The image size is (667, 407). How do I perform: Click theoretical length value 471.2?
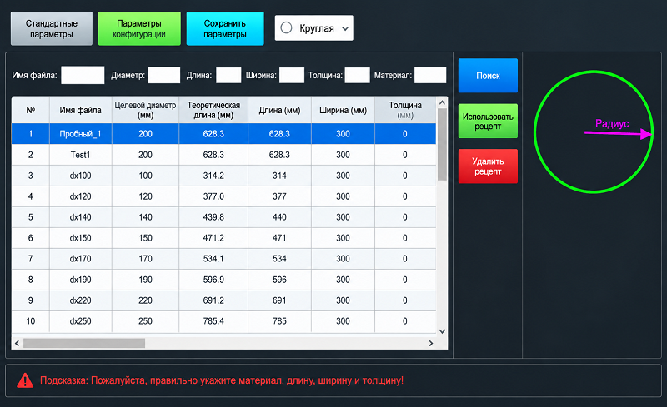(x=213, y=238)
